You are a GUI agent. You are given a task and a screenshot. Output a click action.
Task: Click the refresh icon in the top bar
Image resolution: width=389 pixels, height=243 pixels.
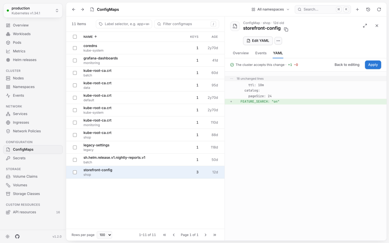tap(379, 9)
